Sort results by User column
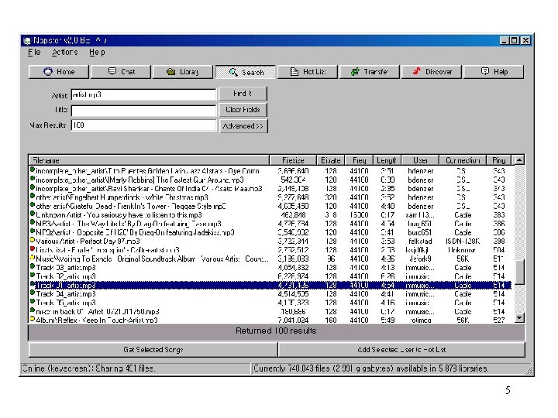Viewport: 558px width, 418px height. pos(420,160)
